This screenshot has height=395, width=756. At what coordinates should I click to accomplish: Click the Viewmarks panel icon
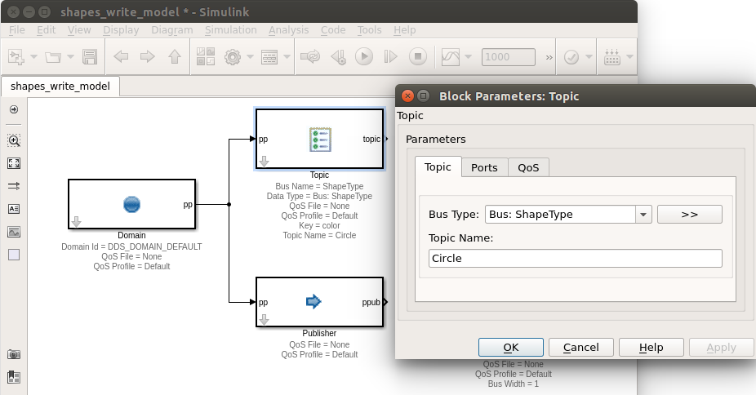[14, 377]
